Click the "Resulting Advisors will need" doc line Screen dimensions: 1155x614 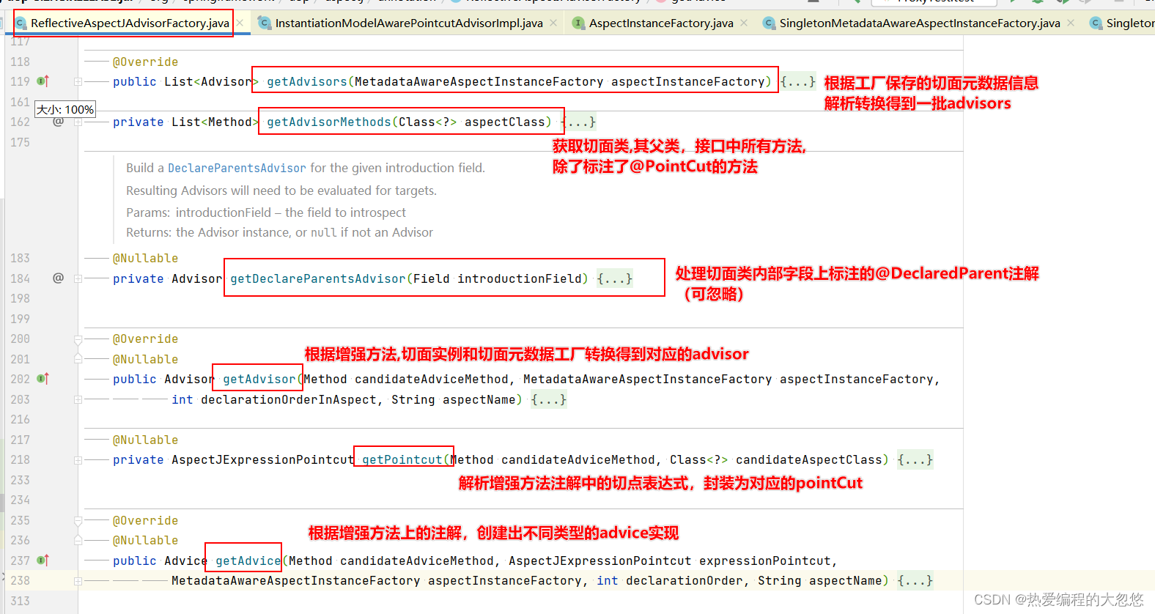[x=281, y=191]
